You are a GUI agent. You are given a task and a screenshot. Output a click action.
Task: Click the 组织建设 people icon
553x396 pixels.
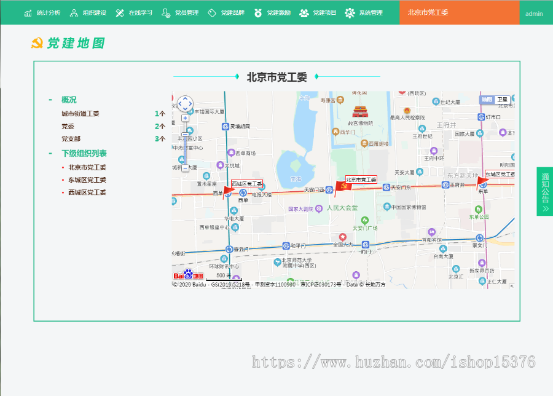[x=74, y=13]
